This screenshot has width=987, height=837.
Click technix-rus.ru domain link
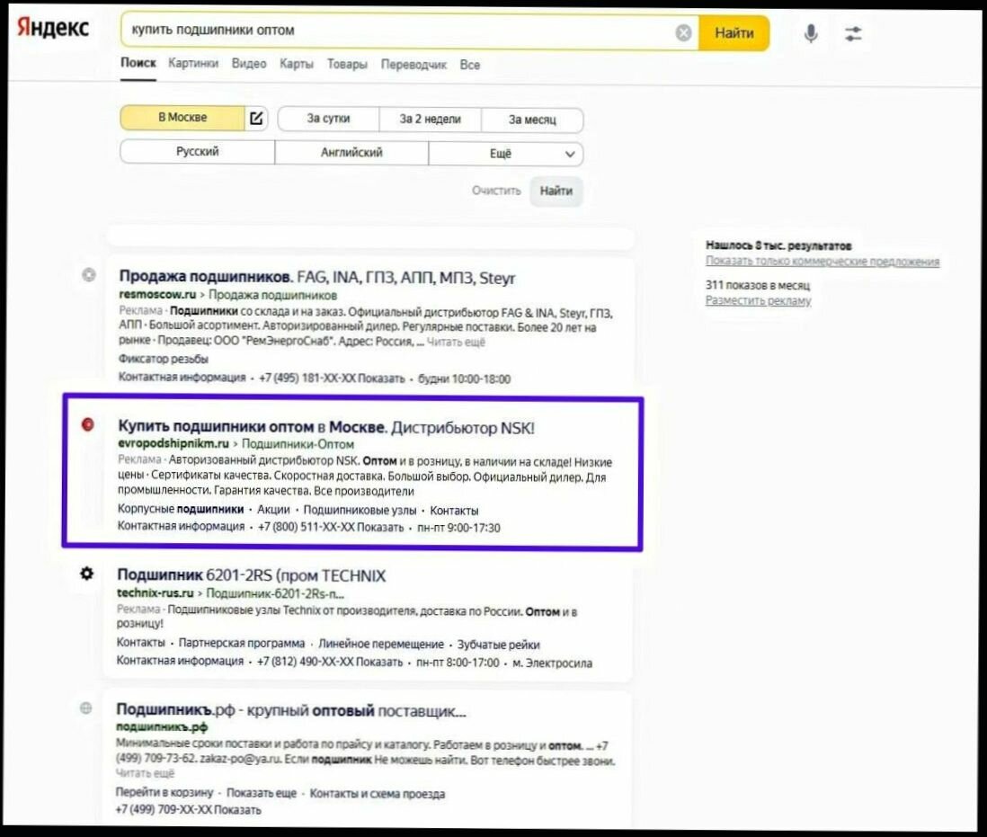(155, 592)
